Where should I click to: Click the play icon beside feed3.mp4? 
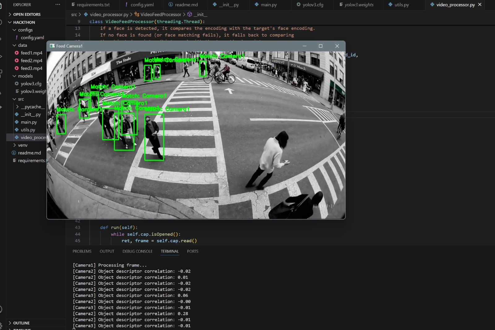pos(16,68)
